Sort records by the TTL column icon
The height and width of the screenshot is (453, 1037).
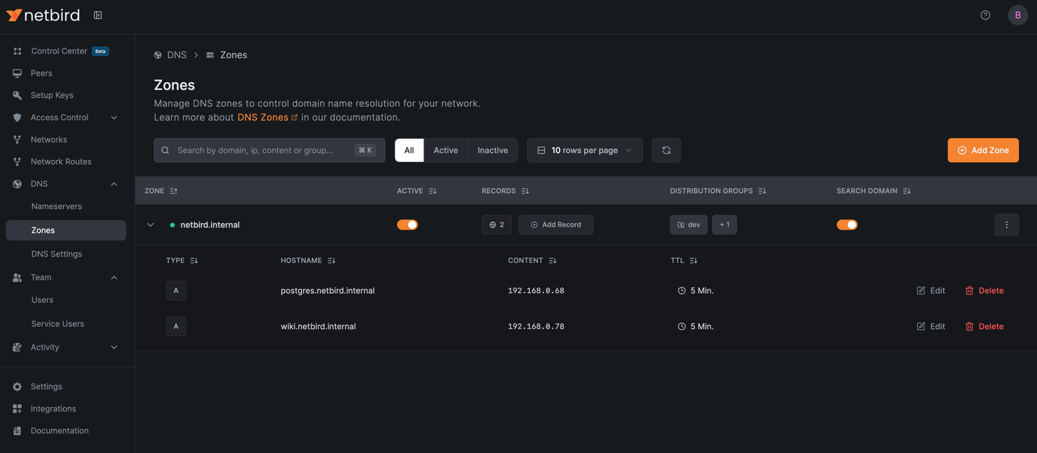click(x=693, y=261)
